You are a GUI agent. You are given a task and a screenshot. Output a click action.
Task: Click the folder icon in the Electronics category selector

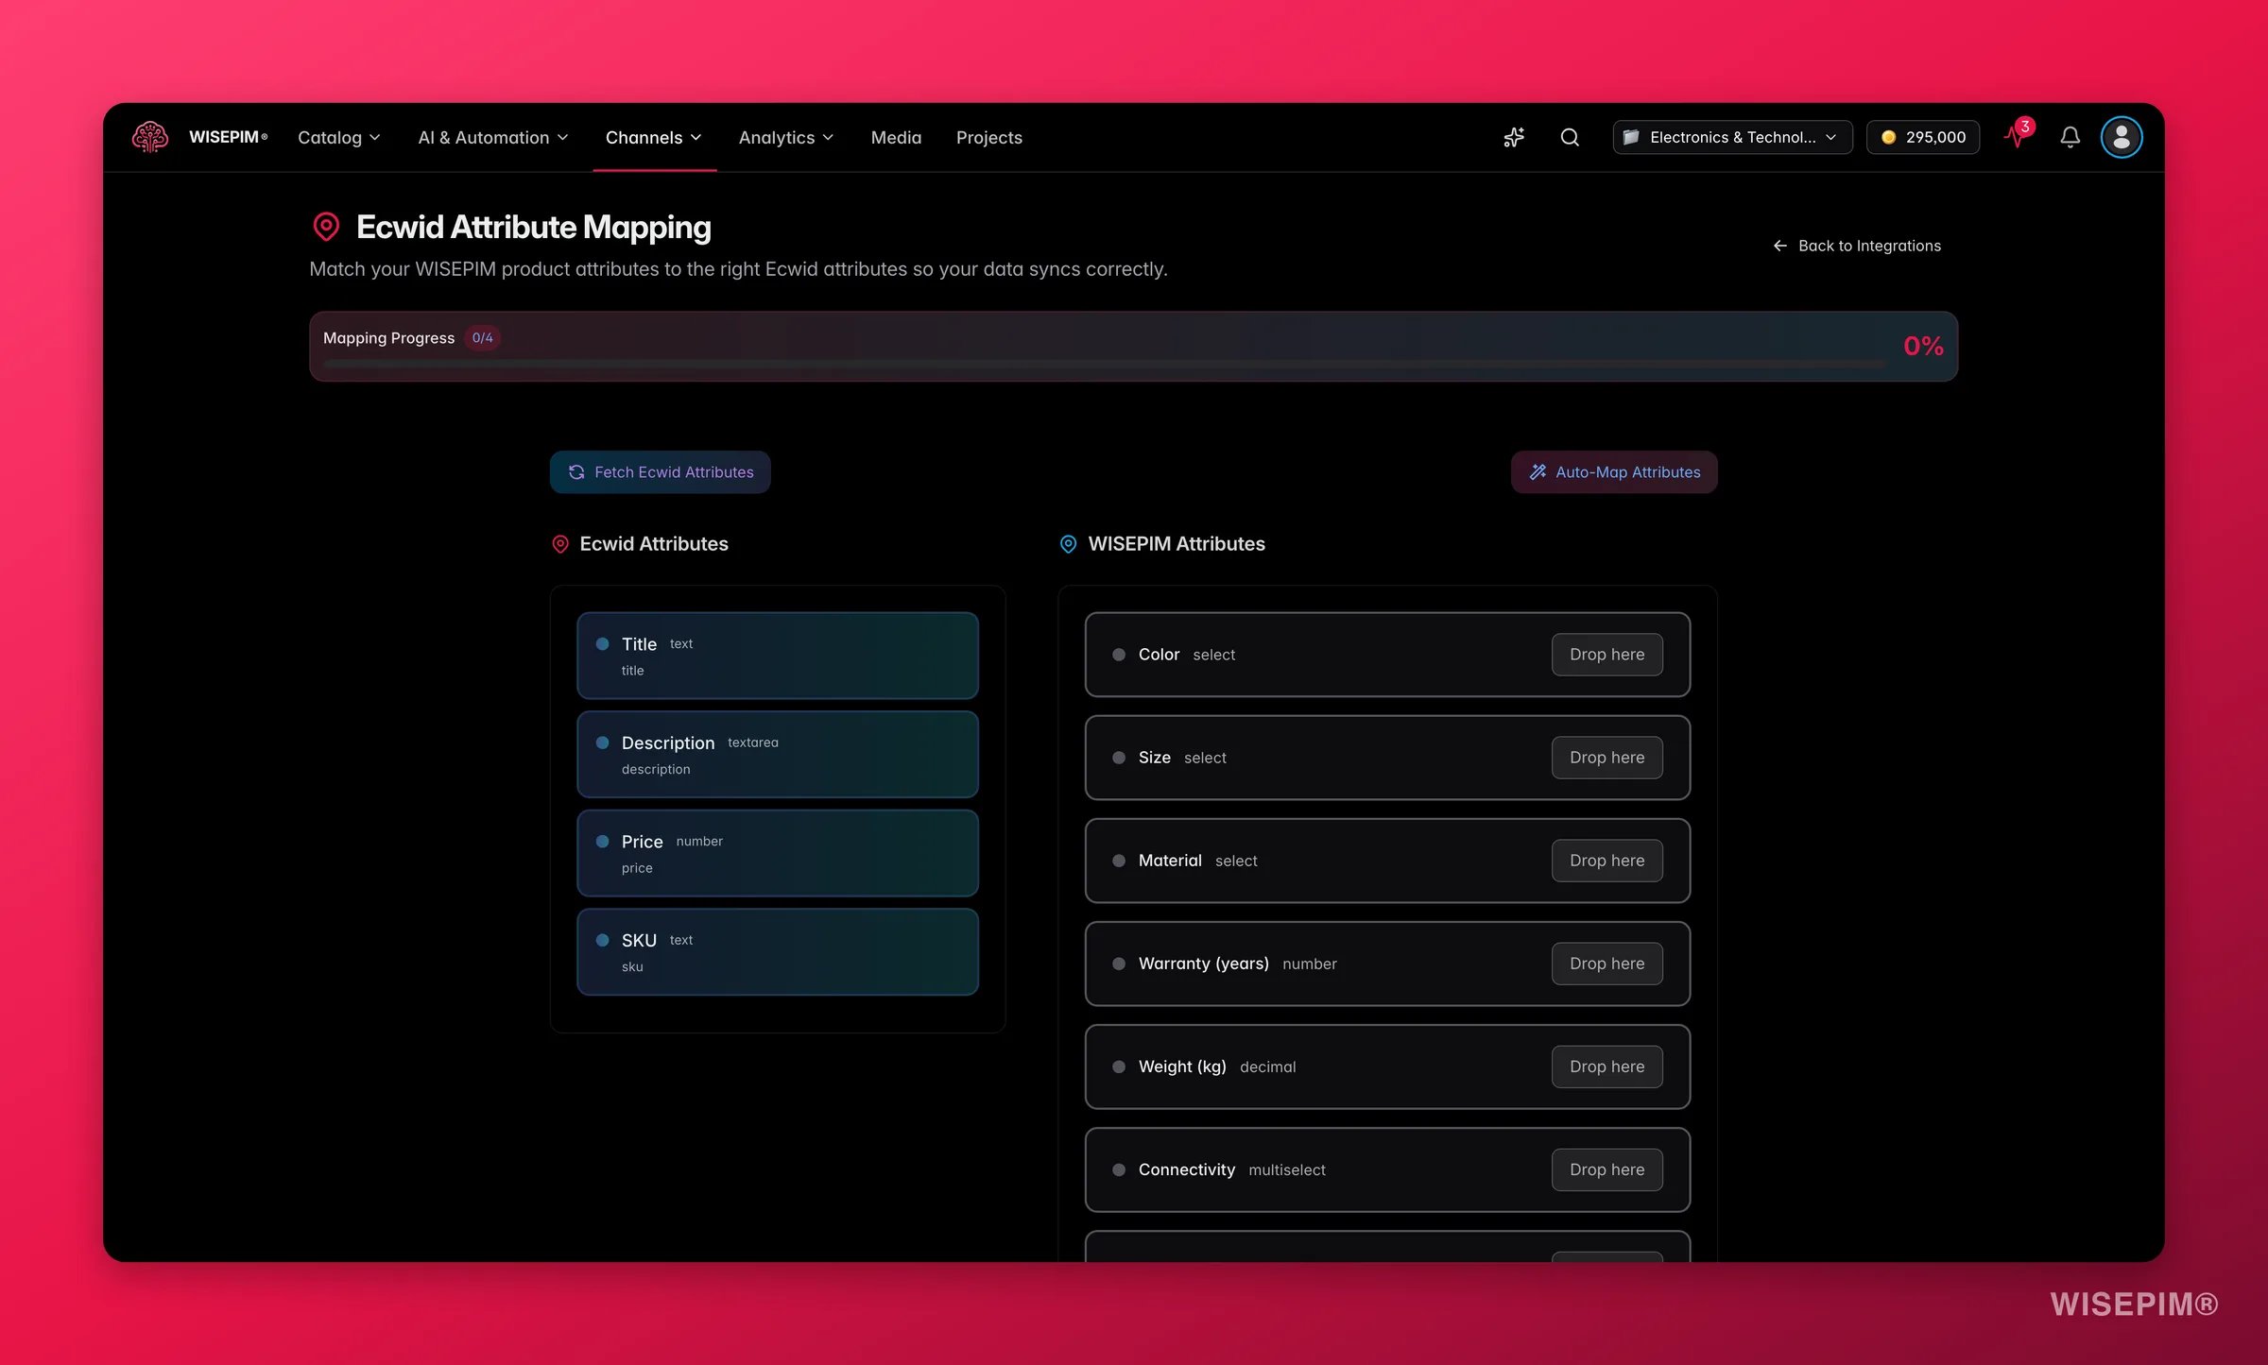coord(1631,137)
